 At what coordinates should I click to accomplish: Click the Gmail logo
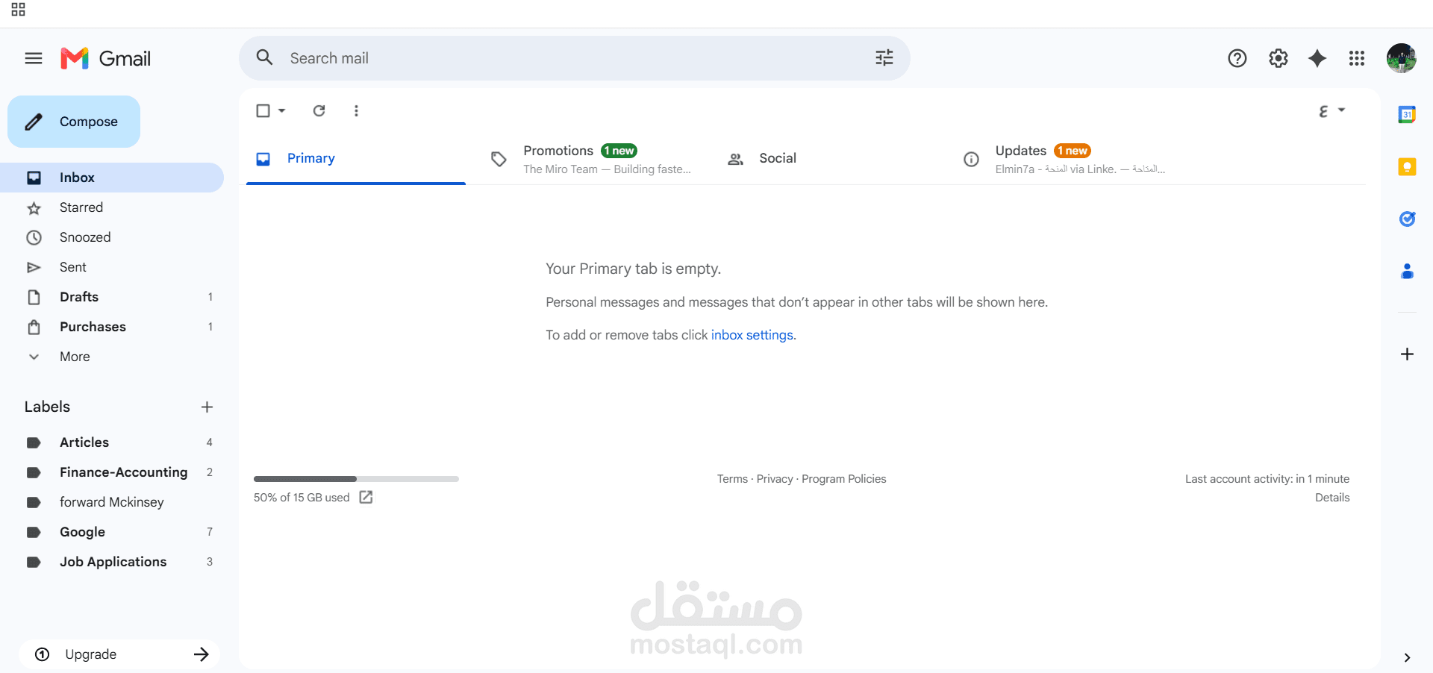click(x=105, y=58)
